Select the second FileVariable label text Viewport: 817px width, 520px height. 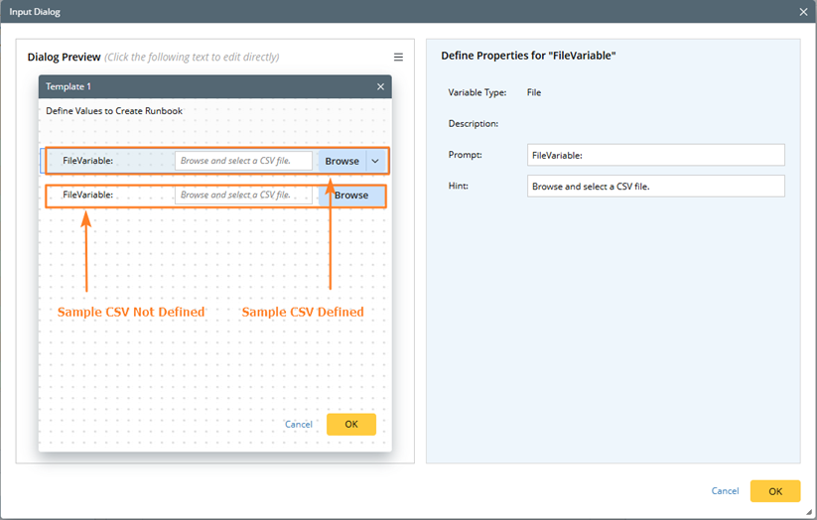tap(87, 195)
